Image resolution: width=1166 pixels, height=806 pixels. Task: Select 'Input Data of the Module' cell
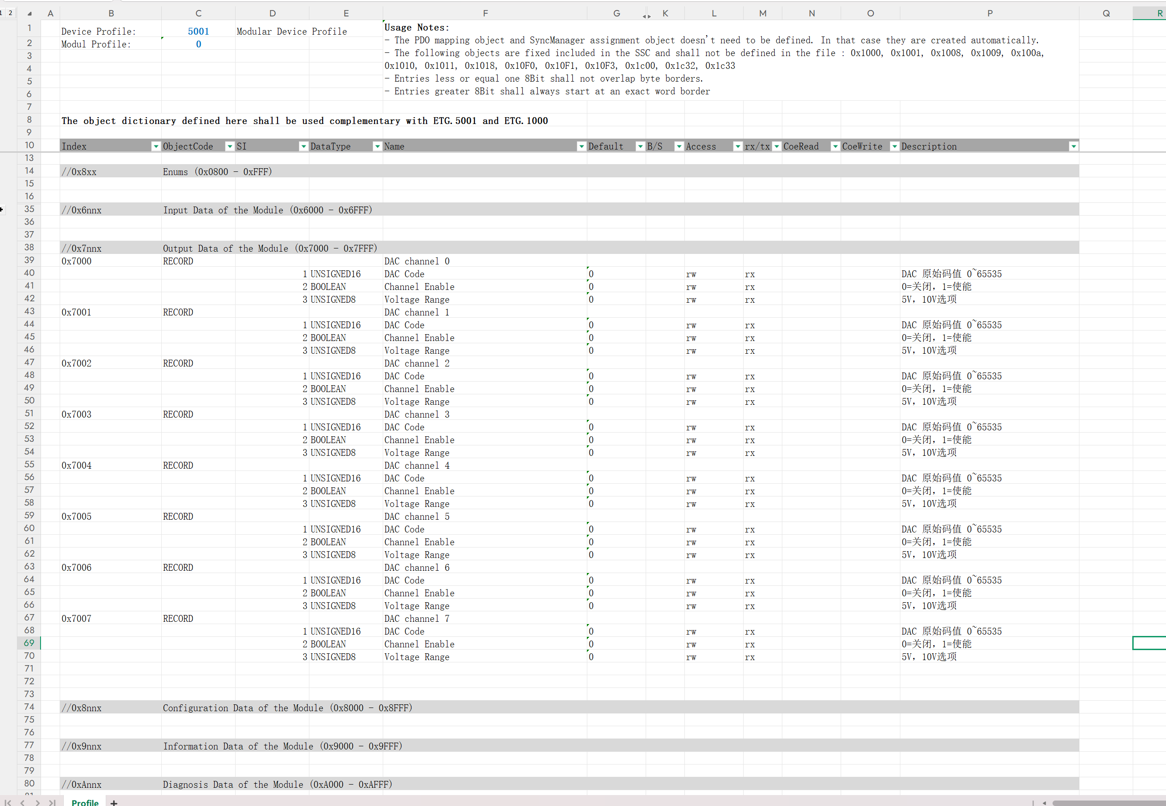267,210
